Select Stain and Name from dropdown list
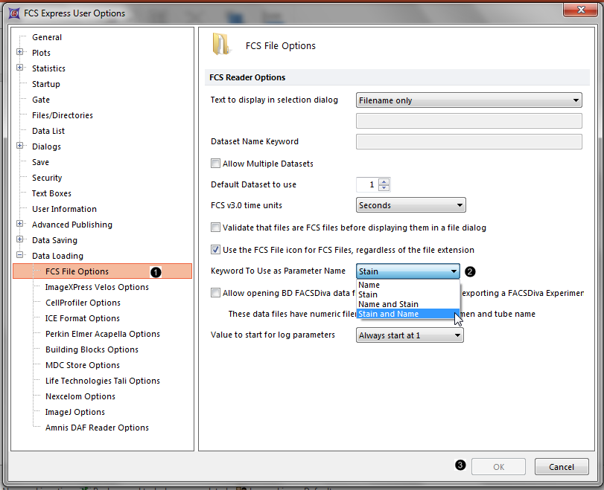Image resolution: width=604 pixels, height=490 pixels. [388, 314]
